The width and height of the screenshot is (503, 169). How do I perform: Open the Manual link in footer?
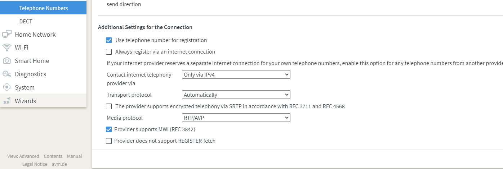75,156
